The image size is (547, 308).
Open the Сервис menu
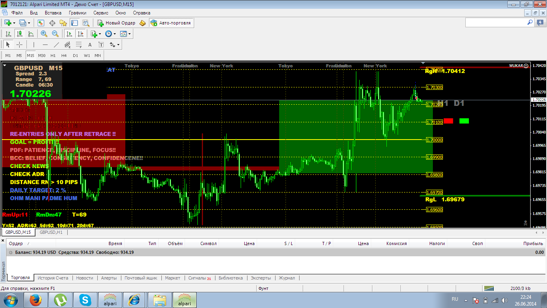coord(101,13)
